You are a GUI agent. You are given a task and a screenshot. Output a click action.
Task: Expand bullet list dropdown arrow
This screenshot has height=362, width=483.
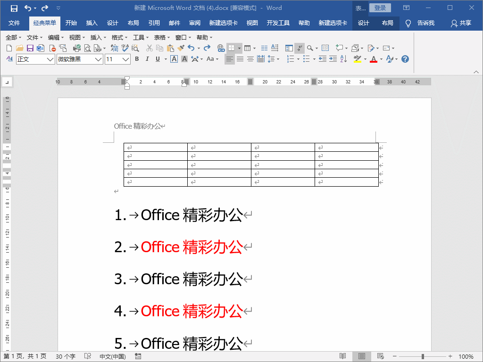314,59
